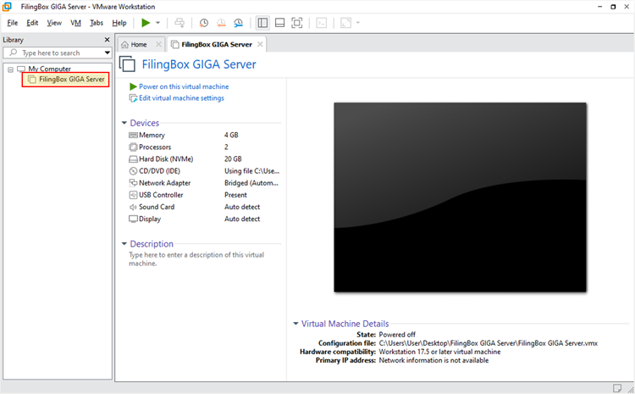This screenshot has width=635, height=394.
Task: Toggle the library sidebar view icon
Action: 262,23
